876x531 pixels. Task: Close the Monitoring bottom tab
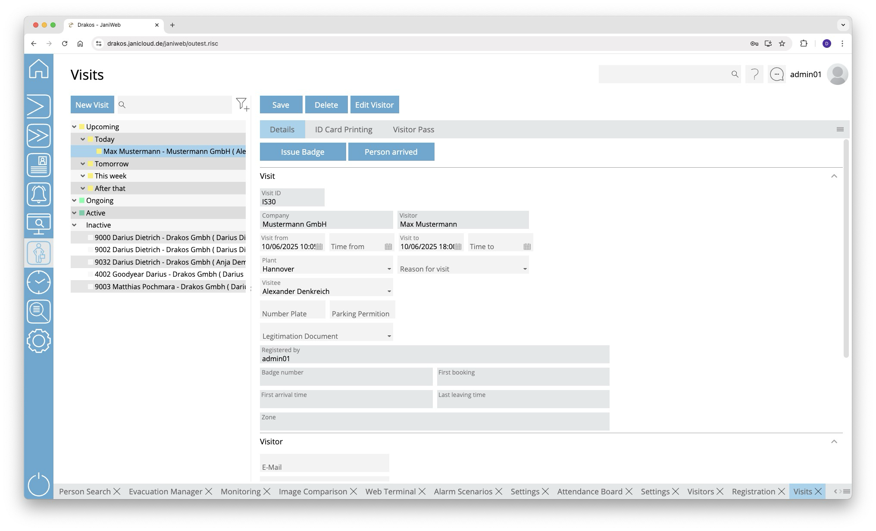coord(267,492)
